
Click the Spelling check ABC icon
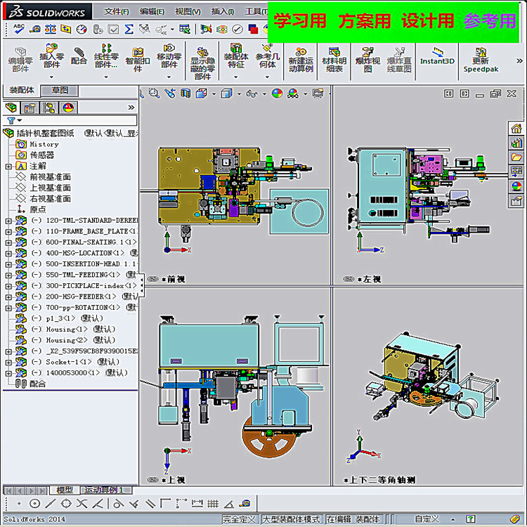point(19,29)
